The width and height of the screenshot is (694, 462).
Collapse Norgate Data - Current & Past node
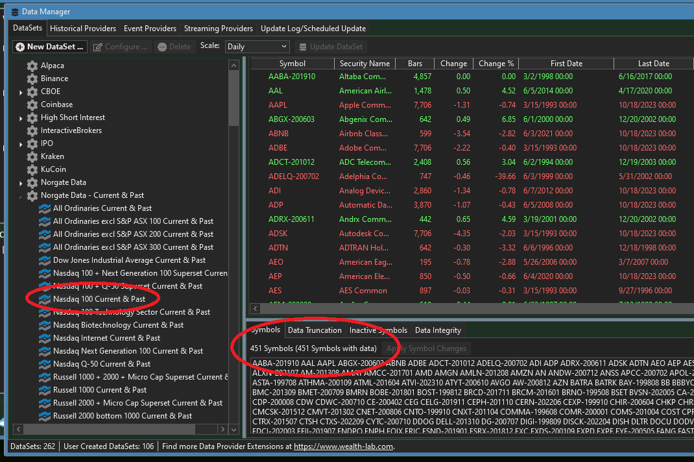pyautogui.click(x=21, y=196)
